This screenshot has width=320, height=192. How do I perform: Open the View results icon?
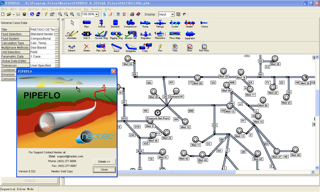[x=175, y=48]
